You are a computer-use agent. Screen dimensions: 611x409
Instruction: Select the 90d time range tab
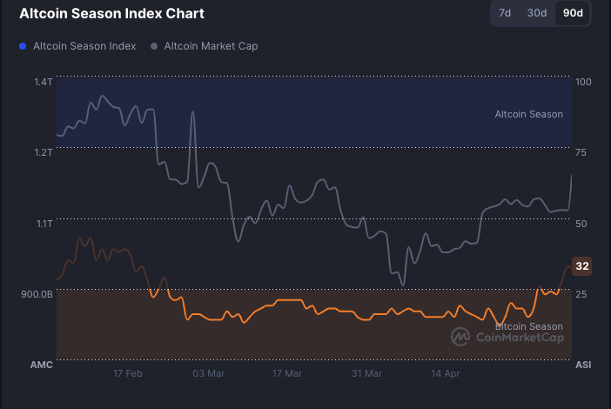coord(573,13)
